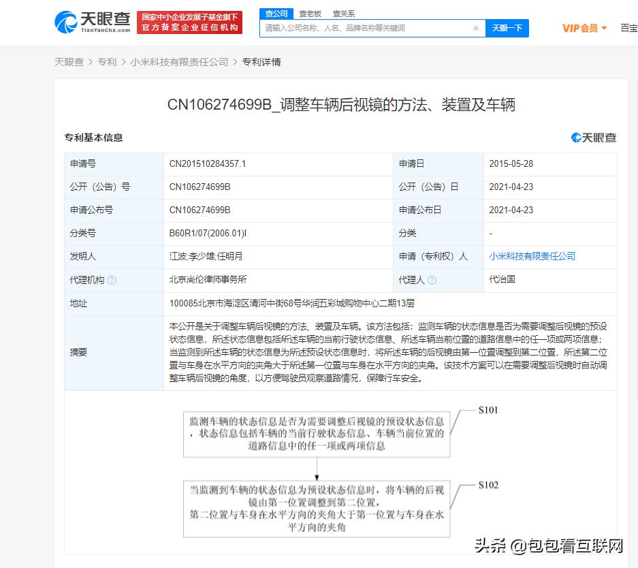The height and width of the screenshot is (568, 638).
Task: Switch to the 查老板 search tab
Action: 310,13
